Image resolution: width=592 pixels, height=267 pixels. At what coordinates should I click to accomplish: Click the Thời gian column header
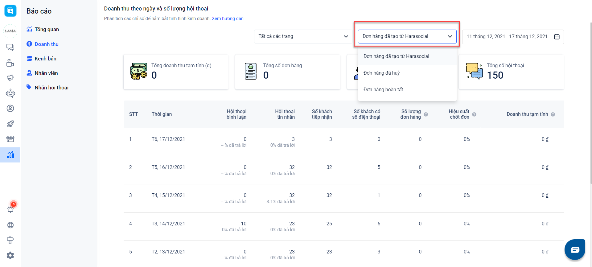[x=162, y=114]
